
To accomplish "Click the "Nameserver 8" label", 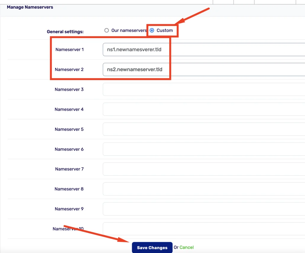I will click(69, 189).
